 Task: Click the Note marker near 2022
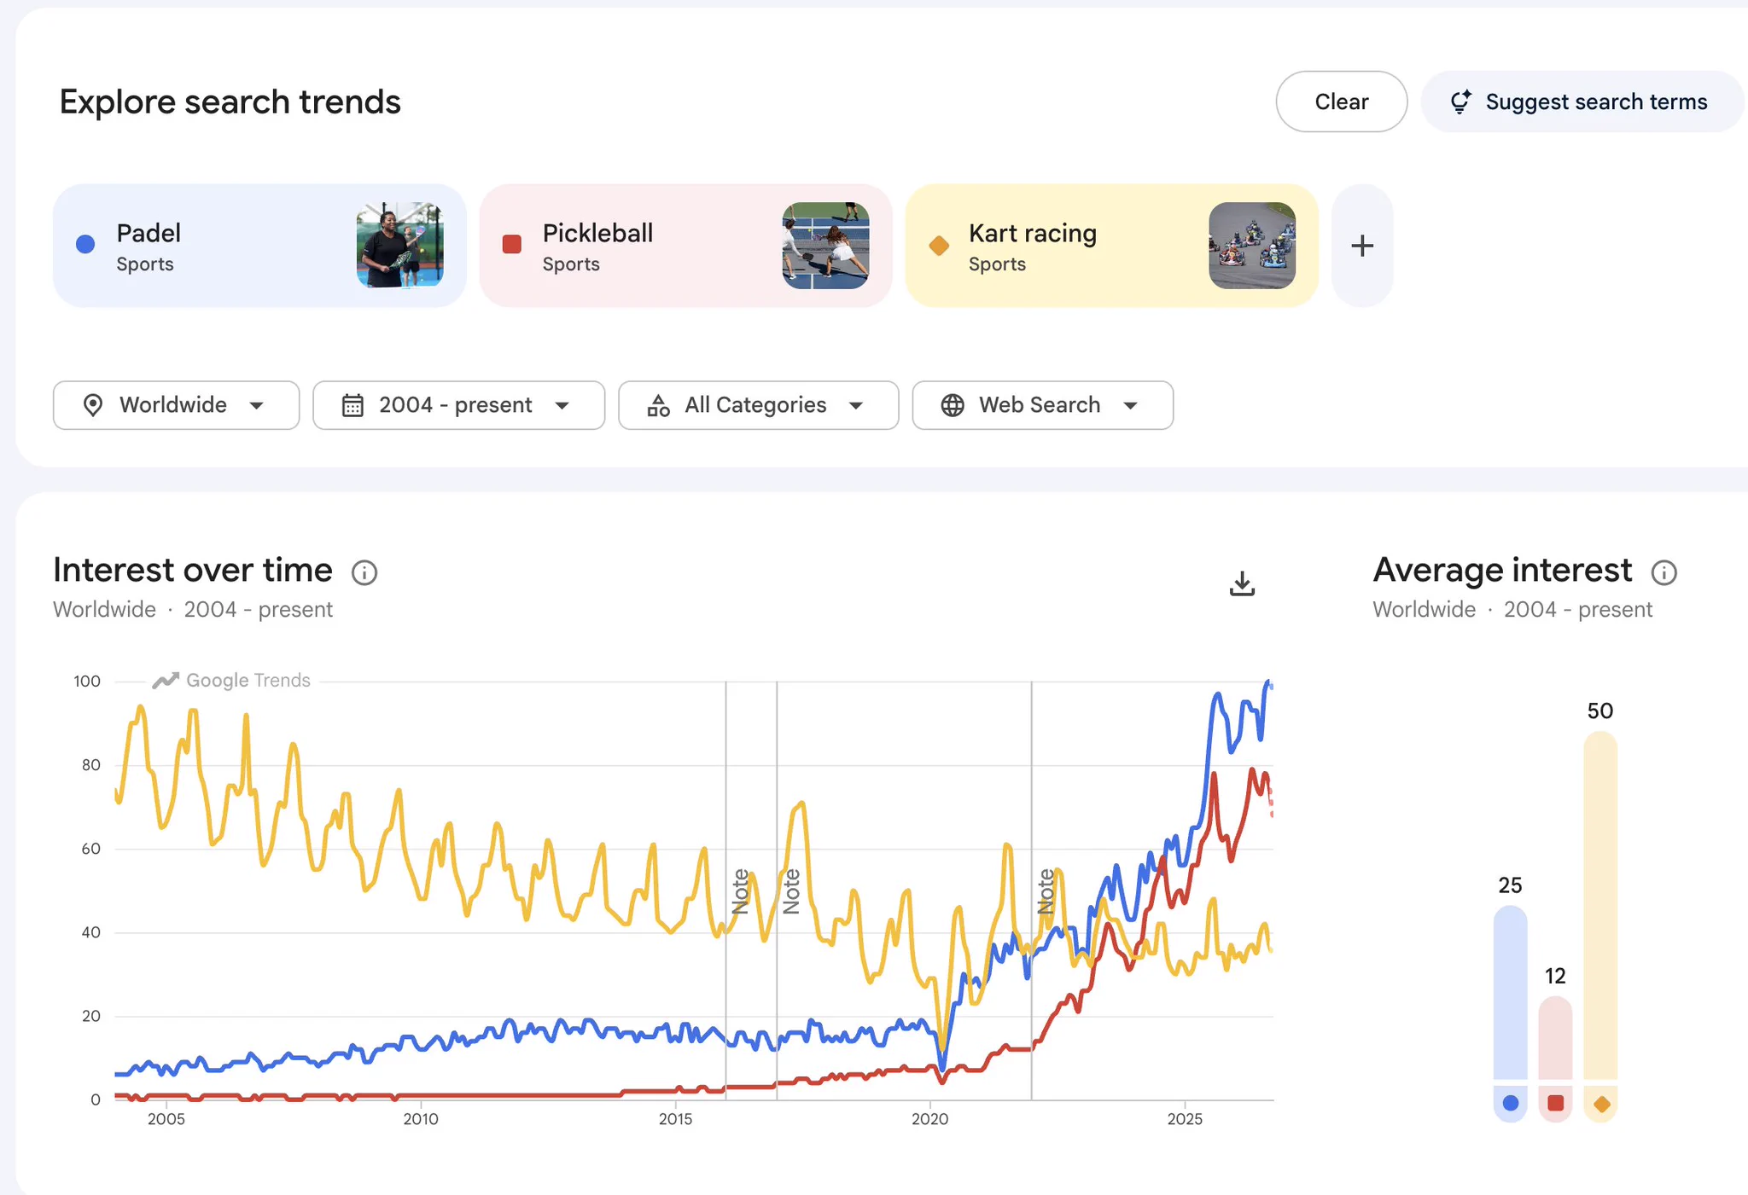click(x=1046, y=891)
